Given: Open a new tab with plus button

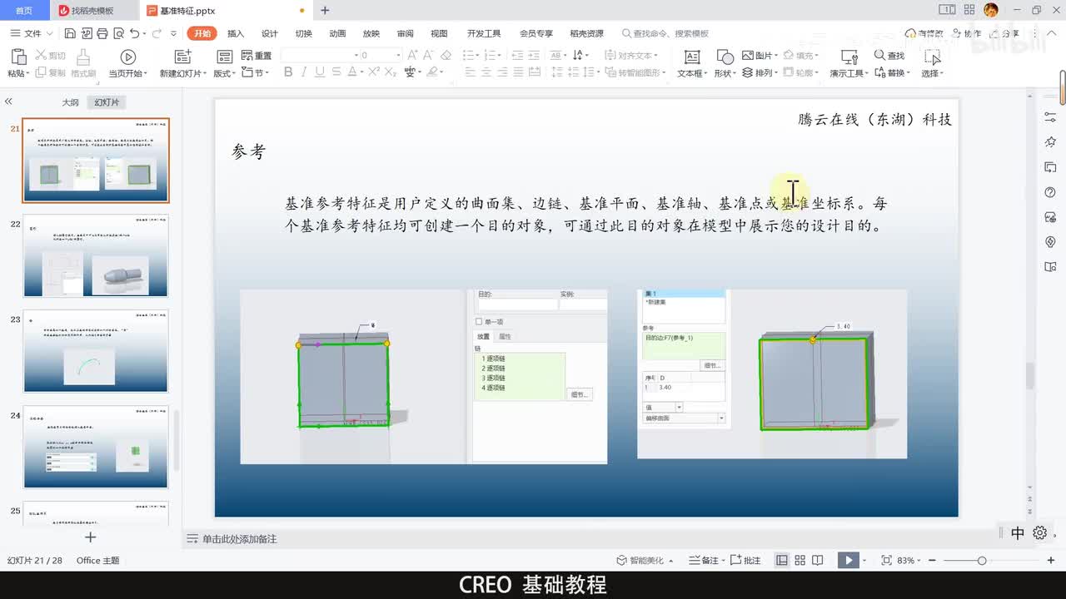Looking at the screenshot, I should [325, 10].
